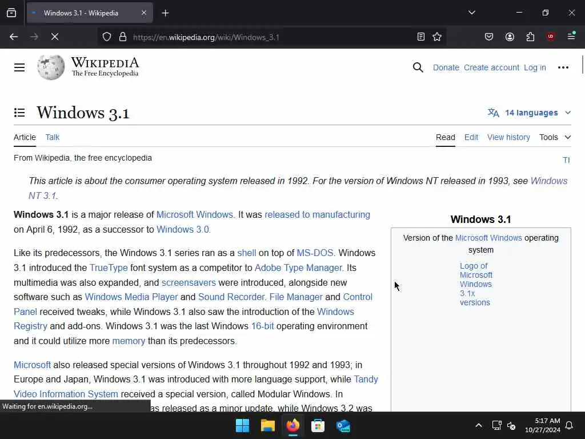585x439 pixels.
Task: Open Firefox application menu
Action: [571, 36]
